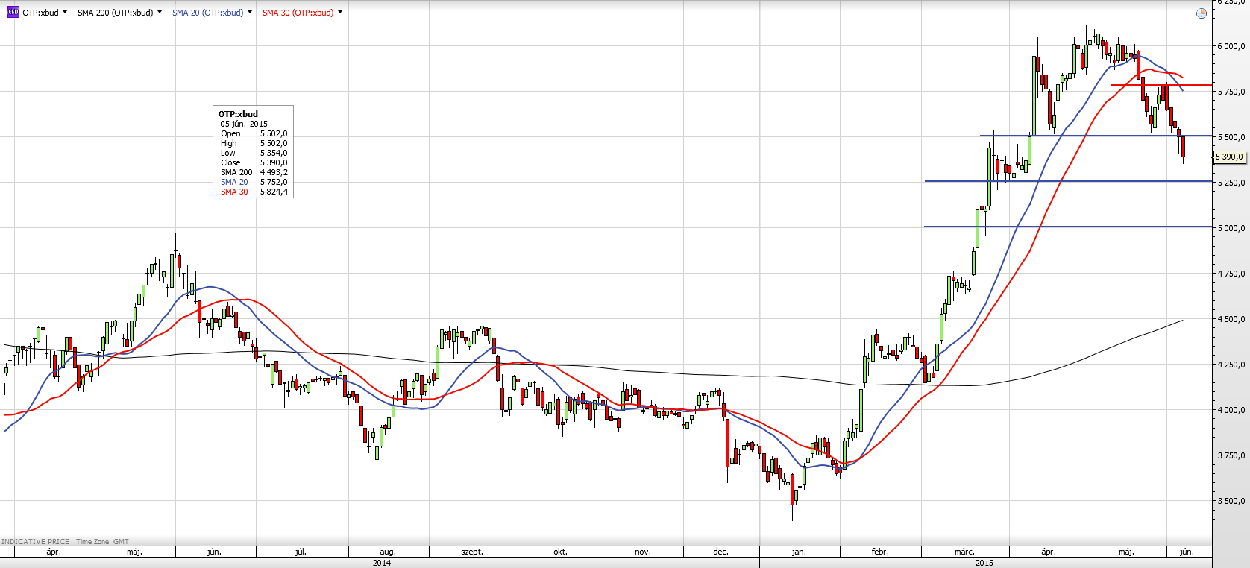The image size is (1250, 568).
Task: Click the red SMA 30 (OTP:xbud) label
Action: coord(298,13)
